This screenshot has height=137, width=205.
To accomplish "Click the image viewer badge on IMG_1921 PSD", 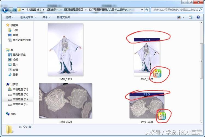I will click(x=157, y=73).
